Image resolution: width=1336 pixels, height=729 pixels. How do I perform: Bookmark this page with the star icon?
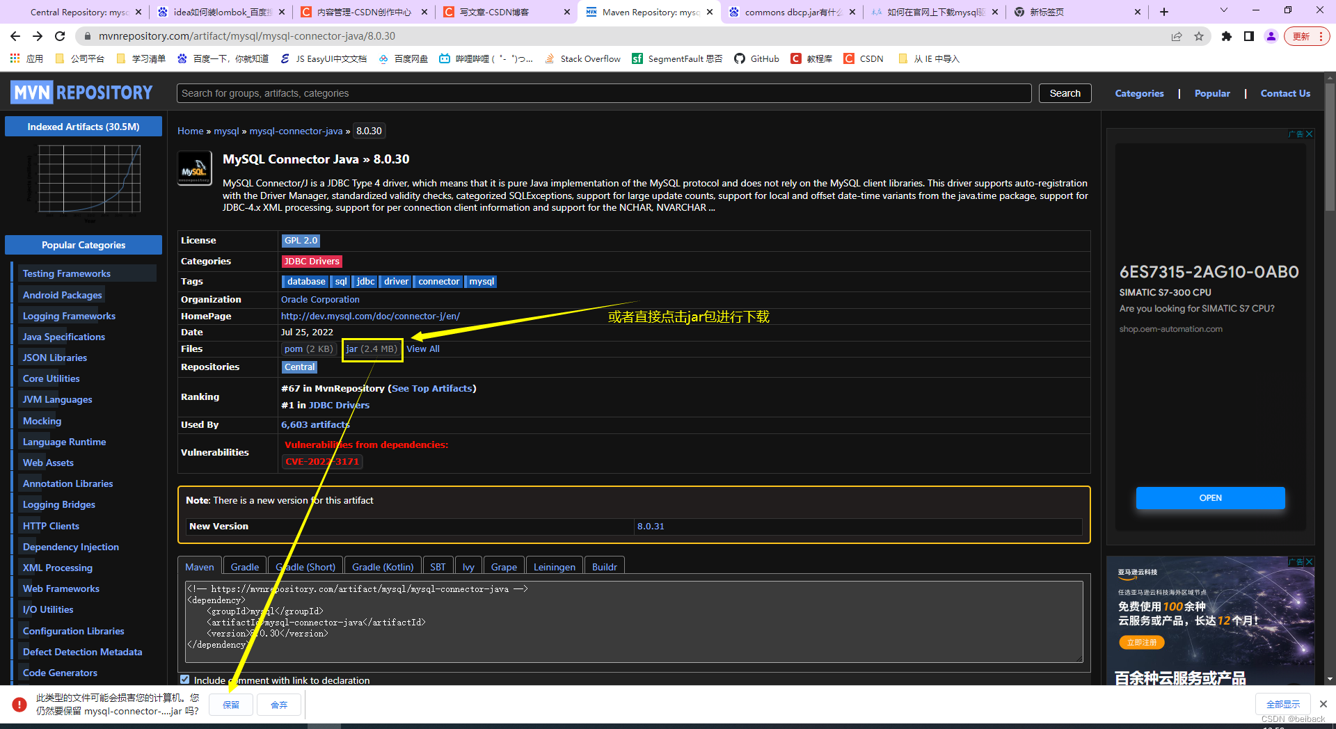(x=1199, y=36)
